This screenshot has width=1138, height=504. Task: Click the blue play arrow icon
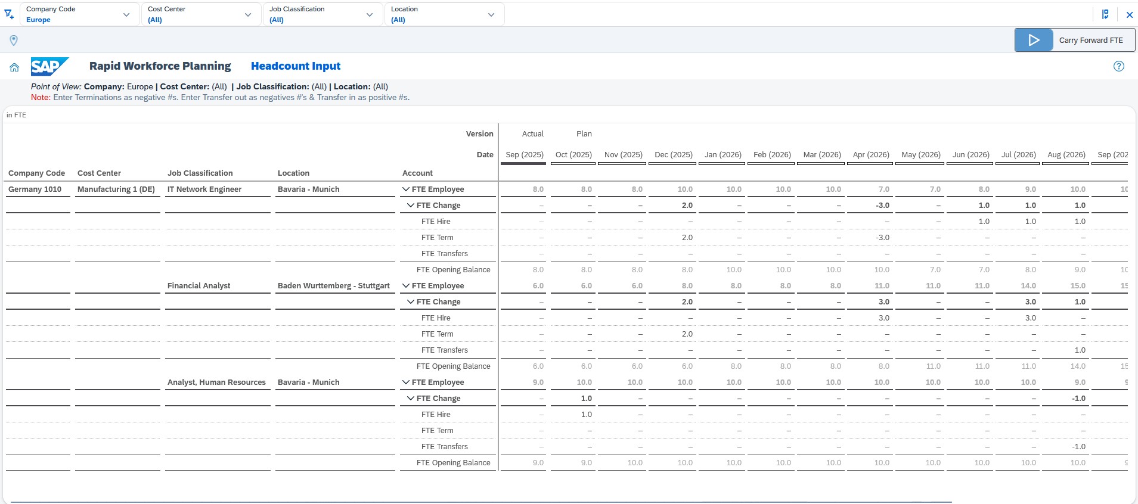pyautogui.click(x=1034, y=40)
